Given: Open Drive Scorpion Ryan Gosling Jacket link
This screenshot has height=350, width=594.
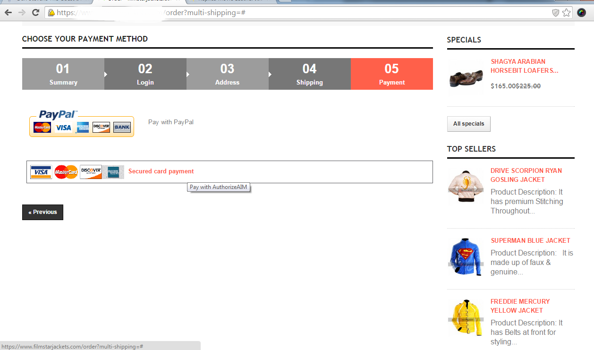Looking at the screenshot, I should point(526,175).
